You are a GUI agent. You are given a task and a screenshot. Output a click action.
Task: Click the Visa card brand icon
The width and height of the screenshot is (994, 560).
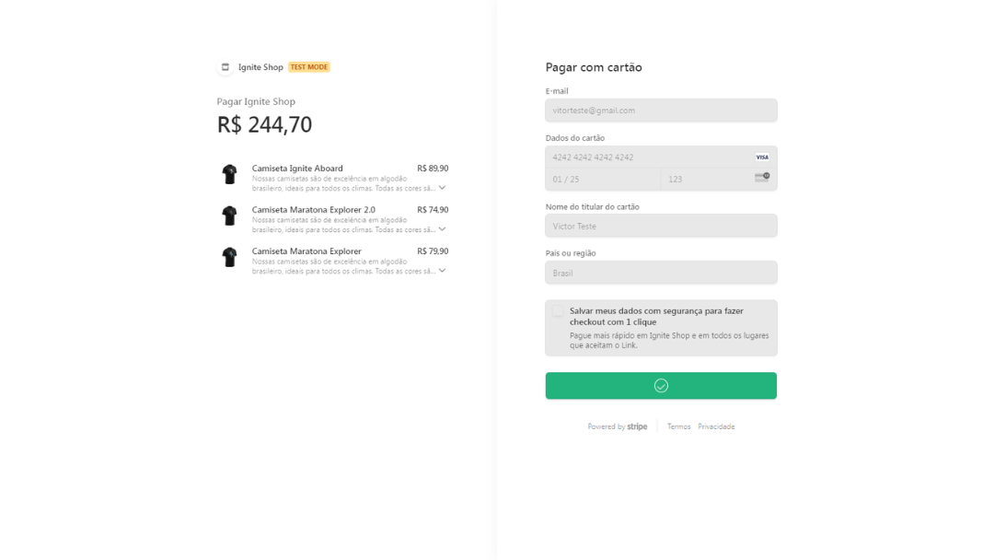[762, 157]
